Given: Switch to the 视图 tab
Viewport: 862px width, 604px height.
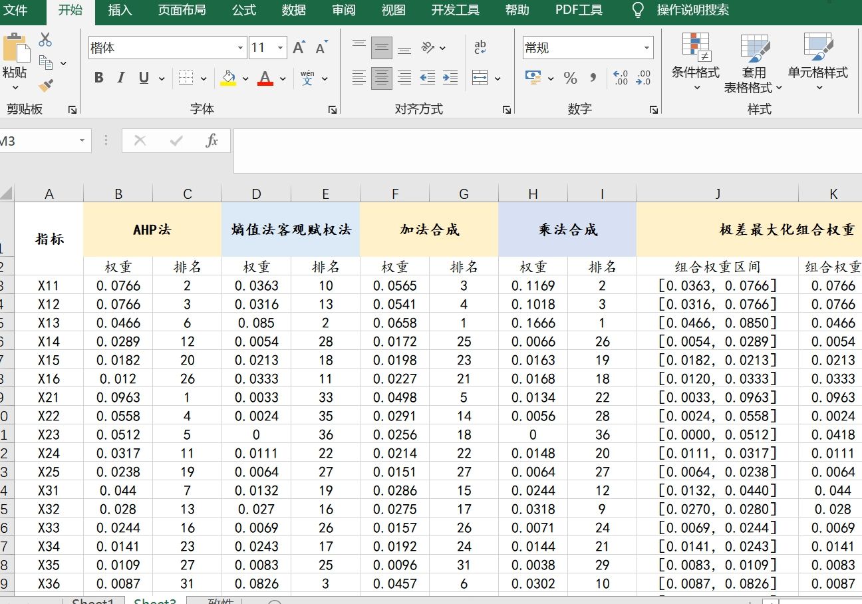Looking at the screenshot, I should (x=394, y=10).
